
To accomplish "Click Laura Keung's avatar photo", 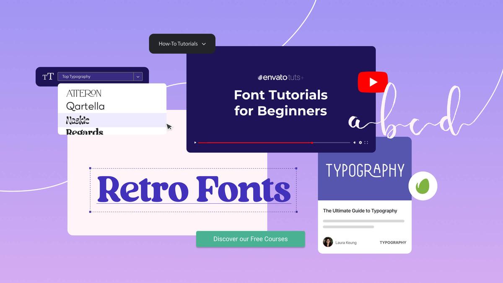I will 327,242.
